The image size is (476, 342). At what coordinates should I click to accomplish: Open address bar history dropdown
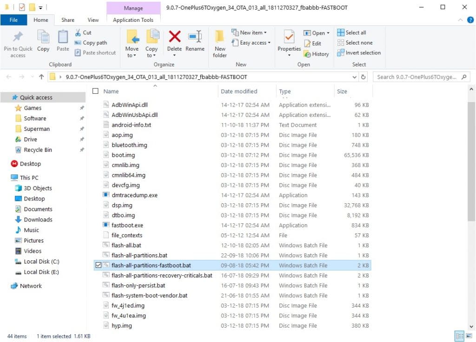354,77
